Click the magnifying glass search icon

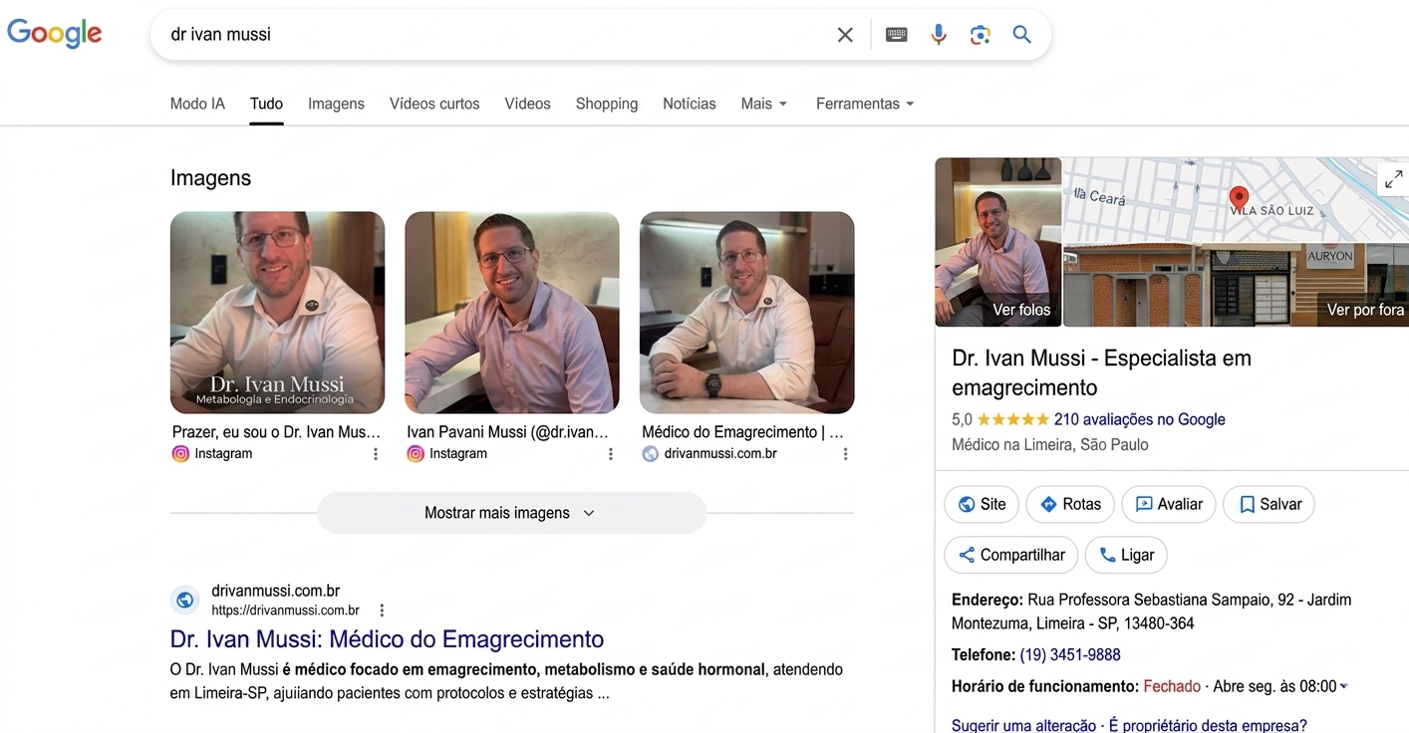pos(1021,35)
